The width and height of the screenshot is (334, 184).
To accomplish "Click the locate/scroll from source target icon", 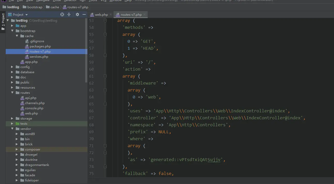I will click(62, 15).
